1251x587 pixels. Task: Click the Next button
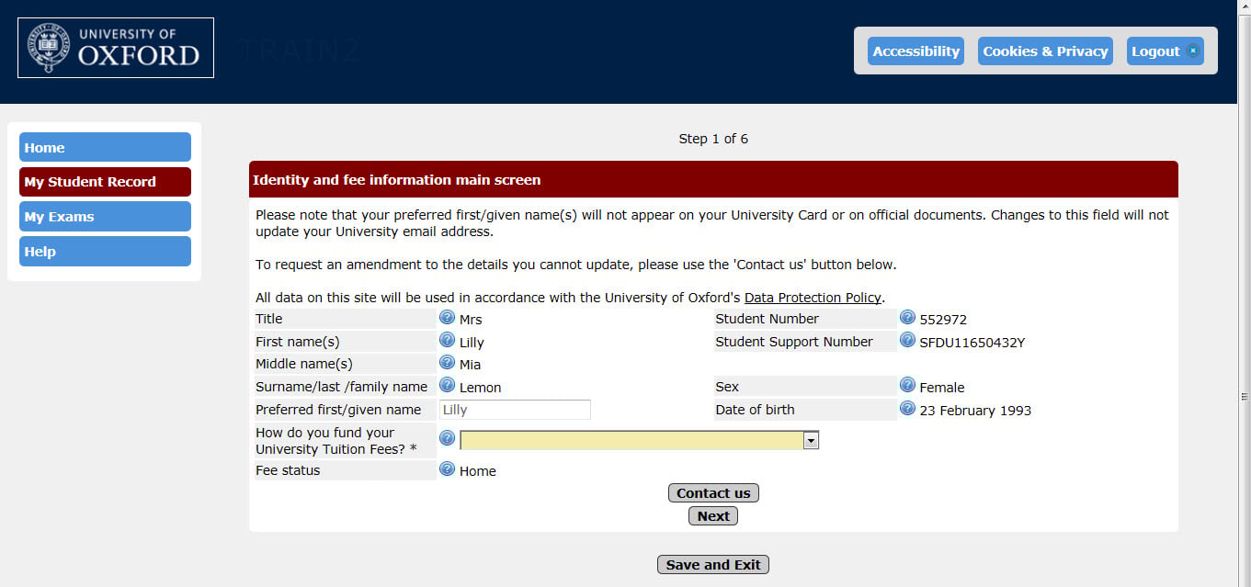(x=712, y=515)
